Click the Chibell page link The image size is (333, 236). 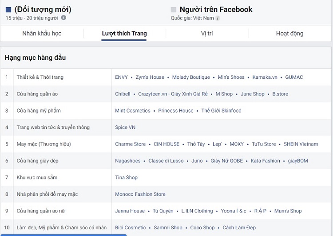tap(123, 94)
